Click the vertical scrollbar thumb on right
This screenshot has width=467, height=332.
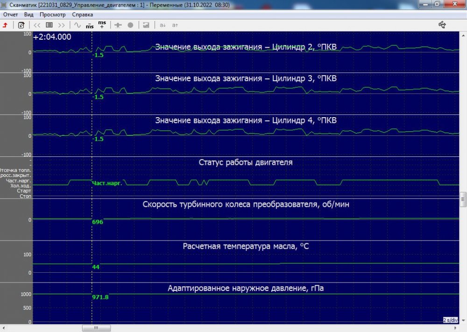463,199
